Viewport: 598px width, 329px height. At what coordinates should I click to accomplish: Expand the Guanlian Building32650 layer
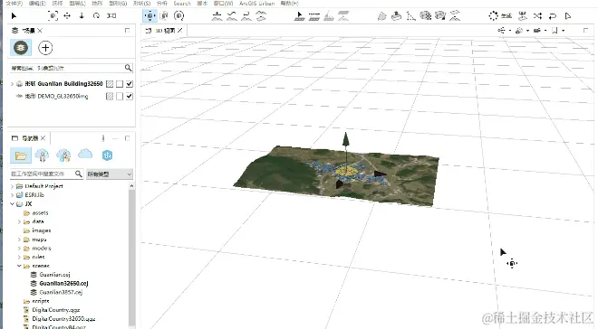coord(12,84)
